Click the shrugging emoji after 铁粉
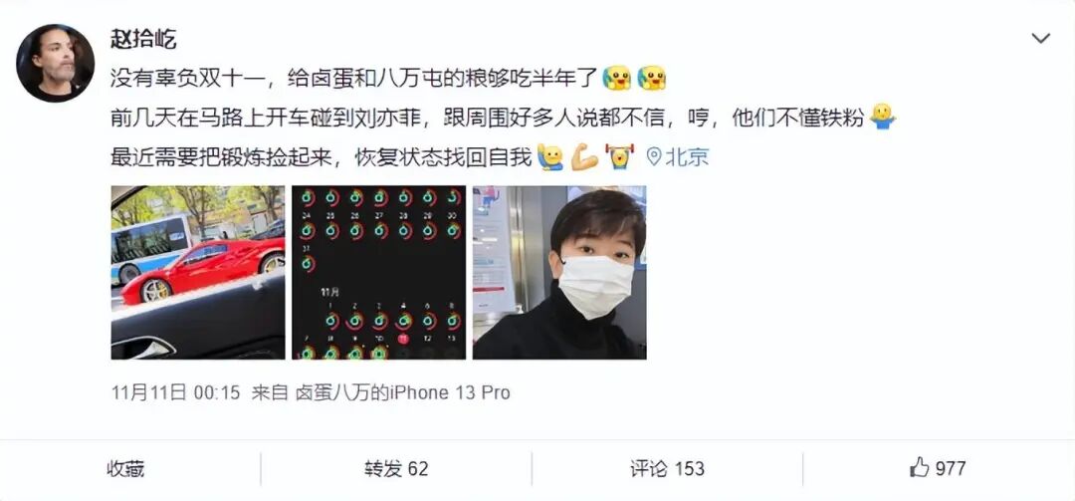 tap(882, 118)
